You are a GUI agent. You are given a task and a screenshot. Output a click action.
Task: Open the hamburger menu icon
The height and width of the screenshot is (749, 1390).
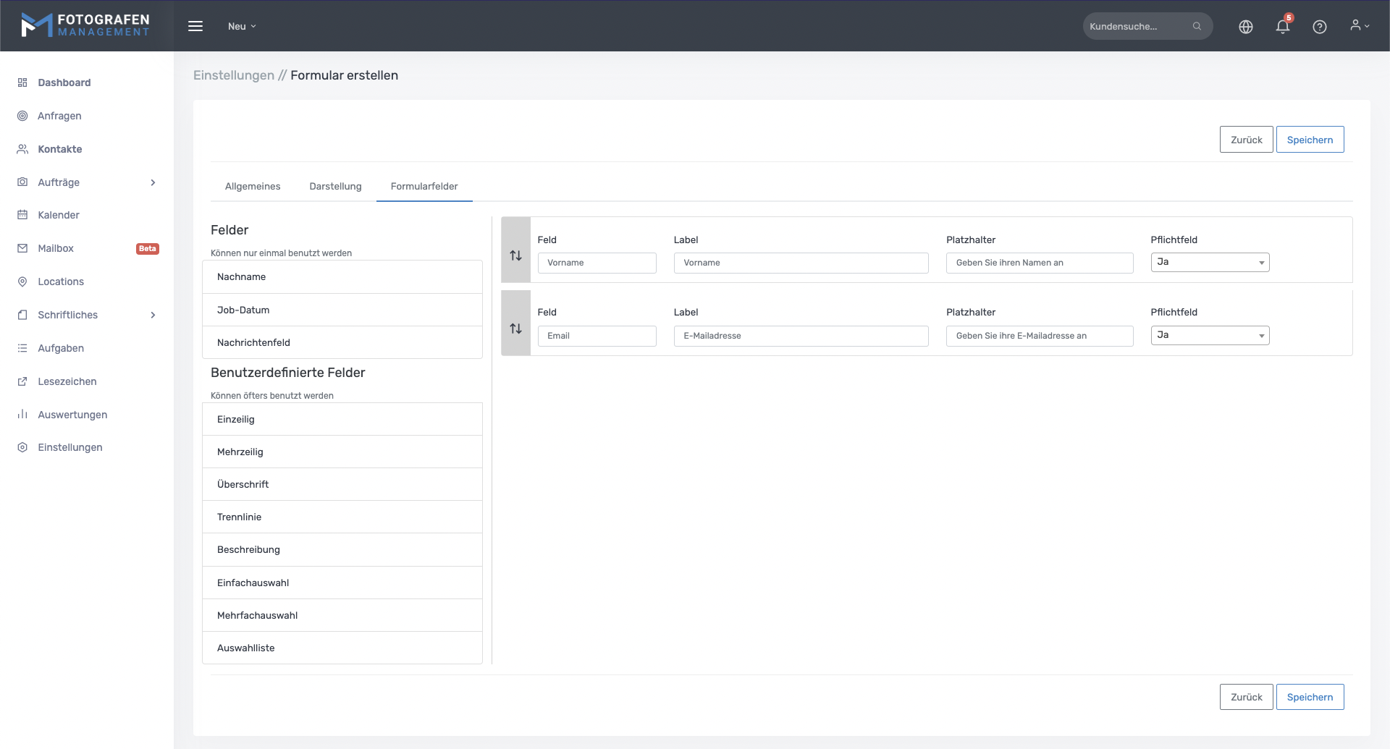(195, 26)
